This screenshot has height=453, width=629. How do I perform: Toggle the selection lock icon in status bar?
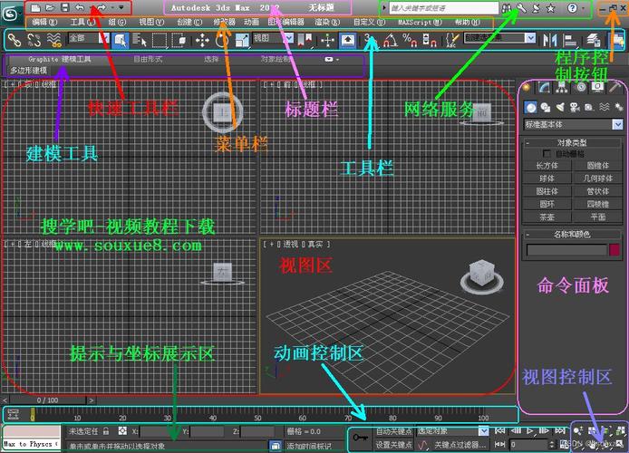click(107, 431)
